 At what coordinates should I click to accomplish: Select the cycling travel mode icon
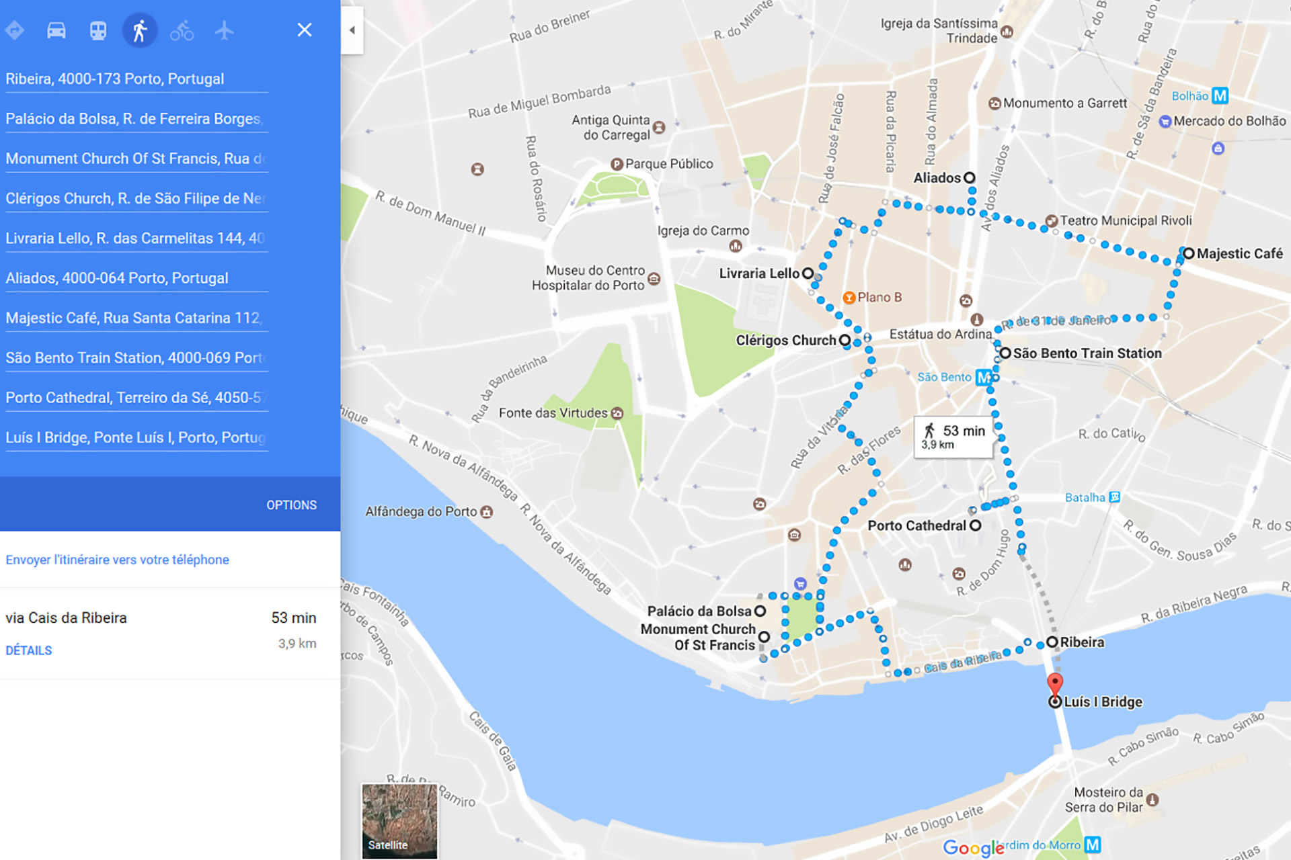tap(182, 30)
